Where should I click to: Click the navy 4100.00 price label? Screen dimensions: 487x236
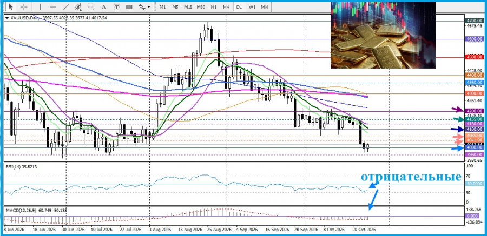(474, 129)
